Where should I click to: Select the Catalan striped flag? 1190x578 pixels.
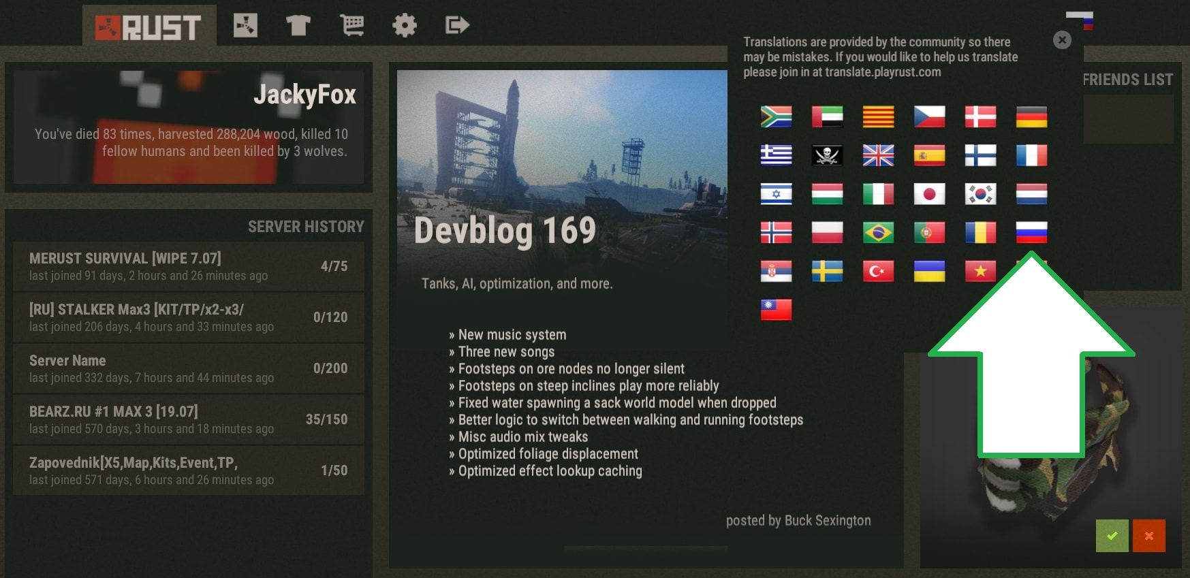tap(878, 116)
